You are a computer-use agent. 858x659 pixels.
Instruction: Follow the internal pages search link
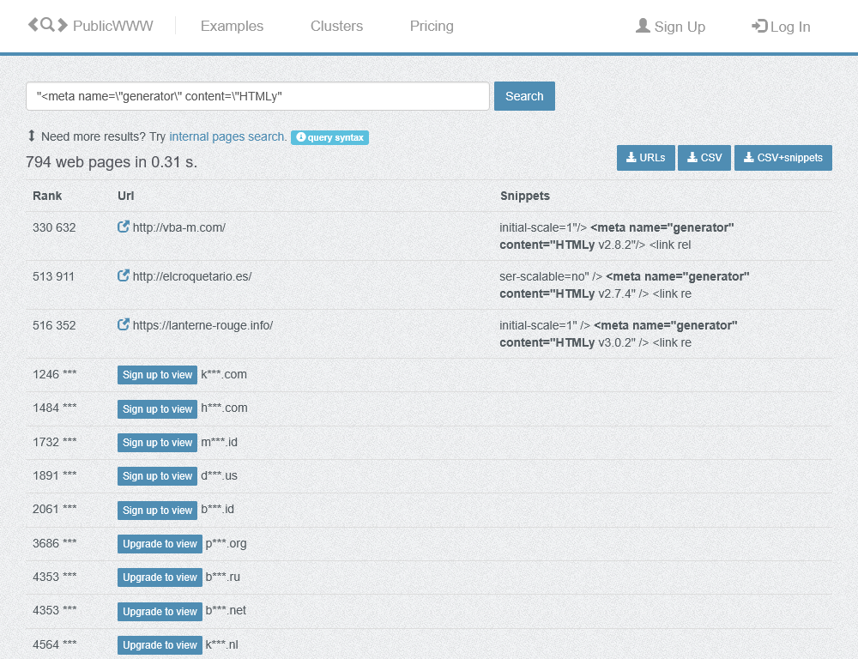tap(227, 136)
